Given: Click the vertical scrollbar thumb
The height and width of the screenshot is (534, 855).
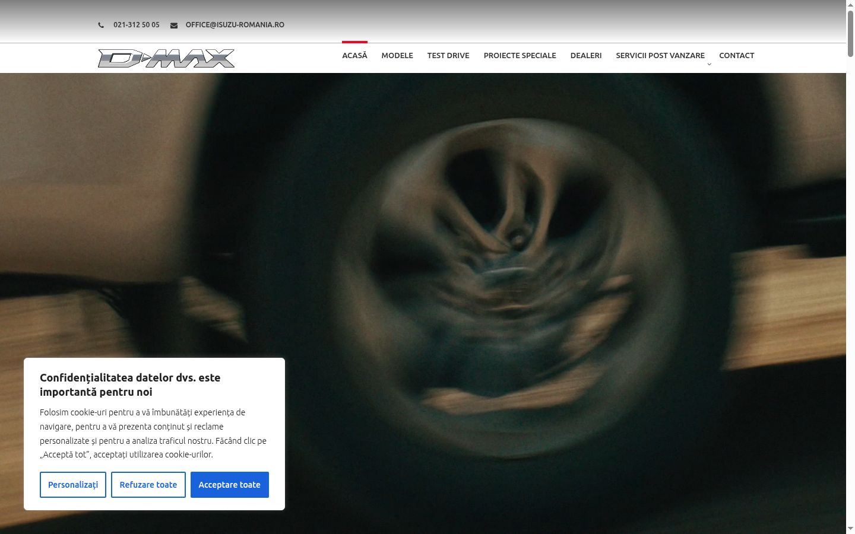Looking at the screenshot, I should (850, 33).
